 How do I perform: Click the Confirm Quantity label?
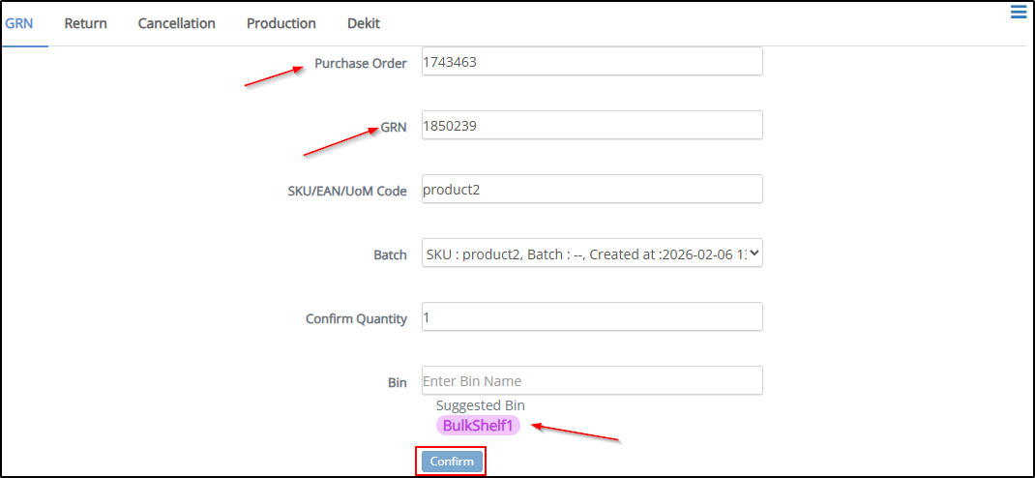356,319
